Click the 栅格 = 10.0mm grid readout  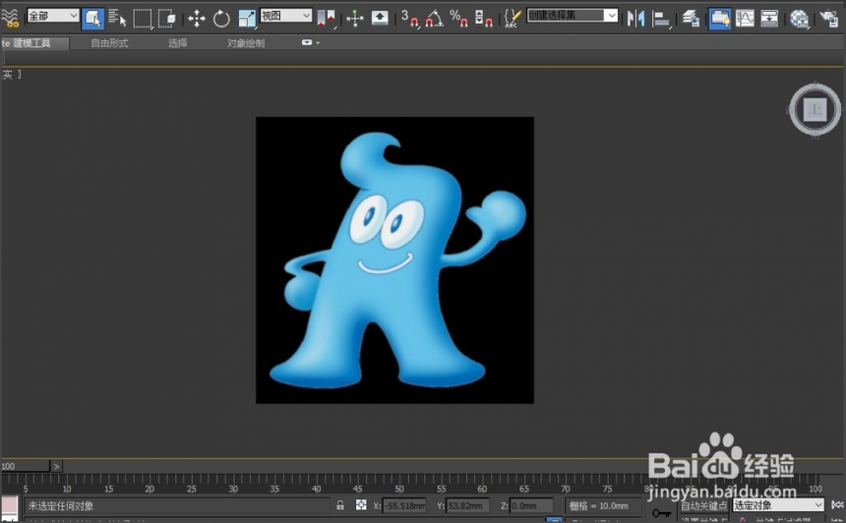click(599, 505)
